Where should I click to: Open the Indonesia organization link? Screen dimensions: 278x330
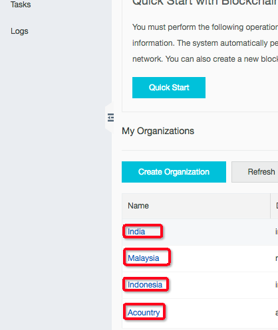coord(145,285)
